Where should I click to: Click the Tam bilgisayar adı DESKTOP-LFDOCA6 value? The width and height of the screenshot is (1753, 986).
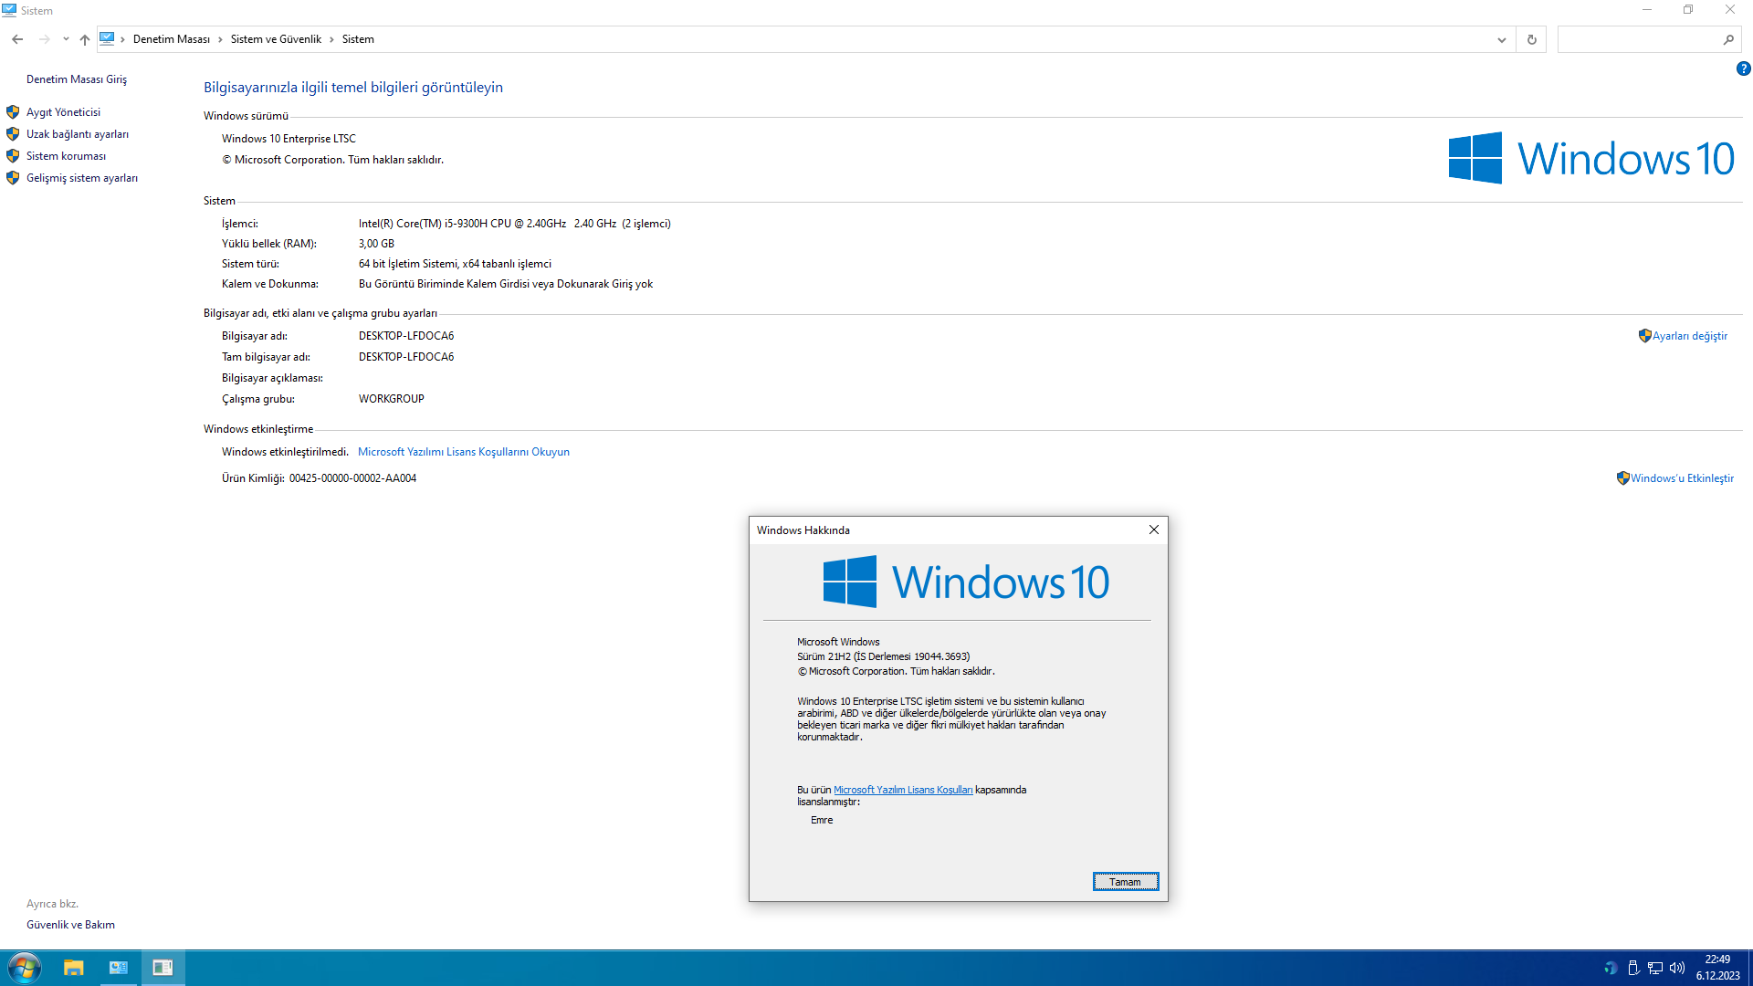click(406, 357)
